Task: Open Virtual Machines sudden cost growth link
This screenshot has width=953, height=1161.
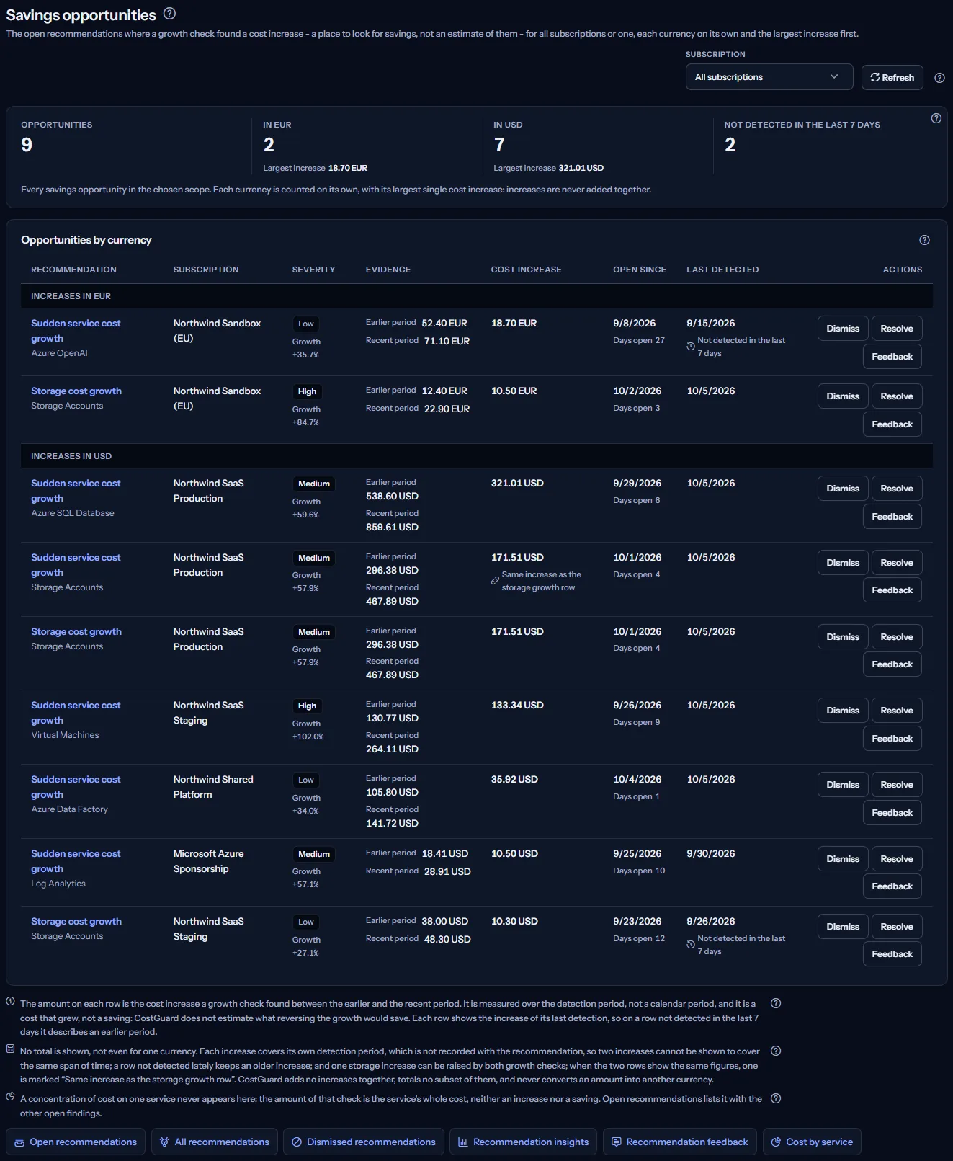Action: [x=76, y=713]
